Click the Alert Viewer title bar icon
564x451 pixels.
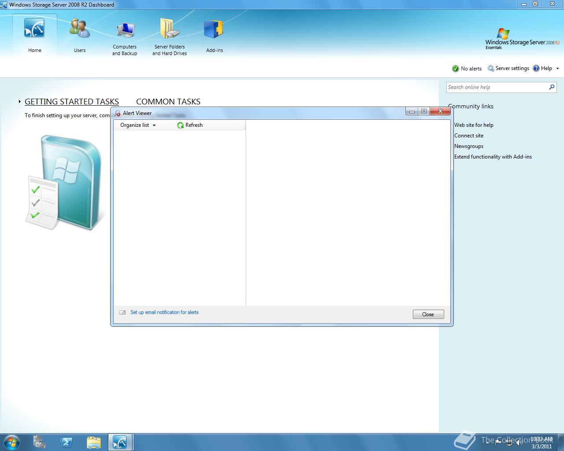click(117, 113)
